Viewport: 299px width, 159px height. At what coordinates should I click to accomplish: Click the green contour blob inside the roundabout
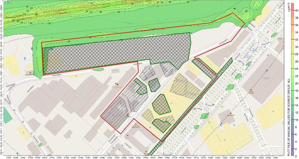(274, 35)
